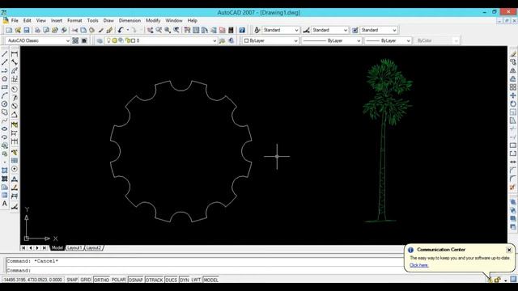Image resolution: width=518 pixels, height=291 pixels.
Task: Click the Save icon in toolbar
Action: coord(27,30)
